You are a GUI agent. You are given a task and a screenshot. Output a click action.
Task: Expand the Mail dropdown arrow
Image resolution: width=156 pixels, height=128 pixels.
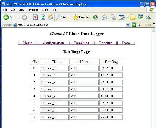click(x=108, y=17)
